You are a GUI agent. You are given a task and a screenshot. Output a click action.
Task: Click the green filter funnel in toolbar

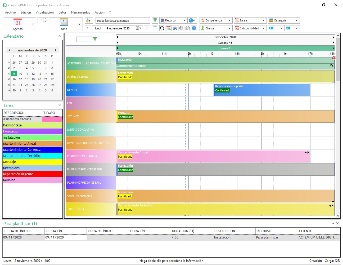(x=155, y=20)
